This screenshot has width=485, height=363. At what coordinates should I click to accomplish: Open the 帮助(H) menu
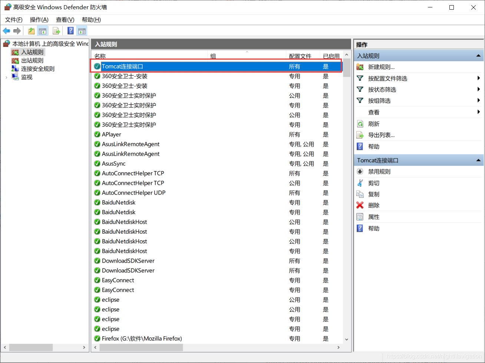[91, 20]
